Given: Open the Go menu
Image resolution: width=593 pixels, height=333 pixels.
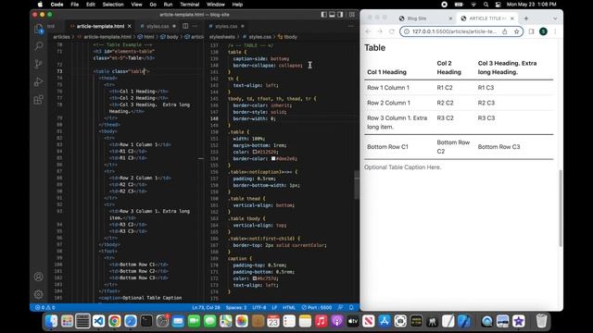Looking at the screenshot, I should [153, 5].
